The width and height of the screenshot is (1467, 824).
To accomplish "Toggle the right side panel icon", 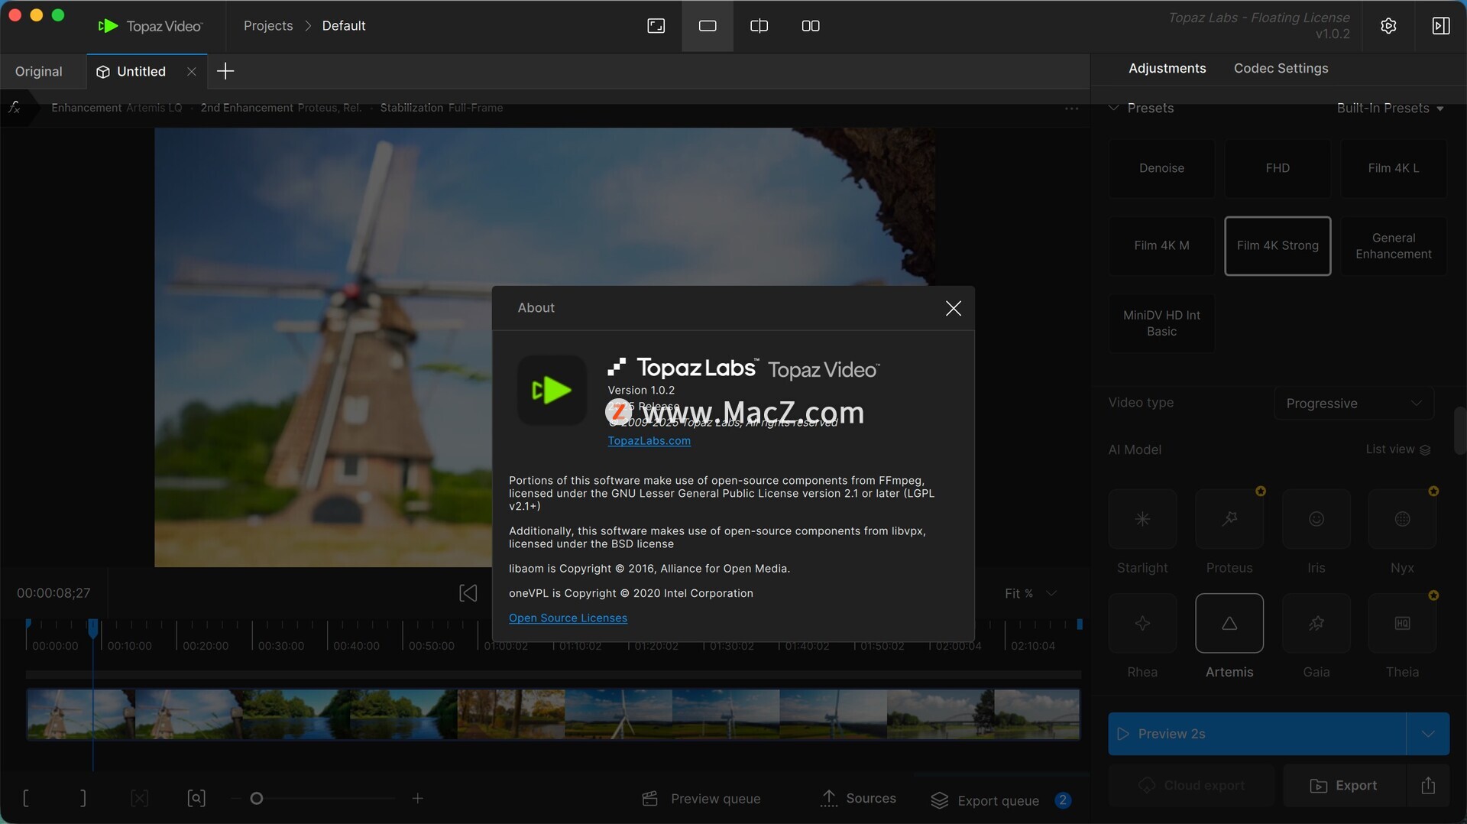I will point(1440,26).
